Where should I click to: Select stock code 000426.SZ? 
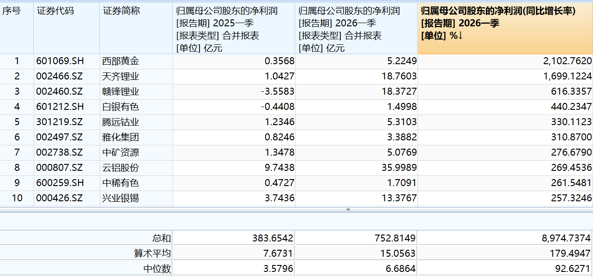tap(60, 199)
